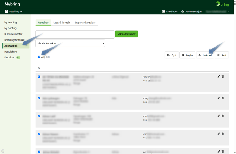
Task: Toggle checkbox for Post@ contact row
Action: (x=39, y=76)
